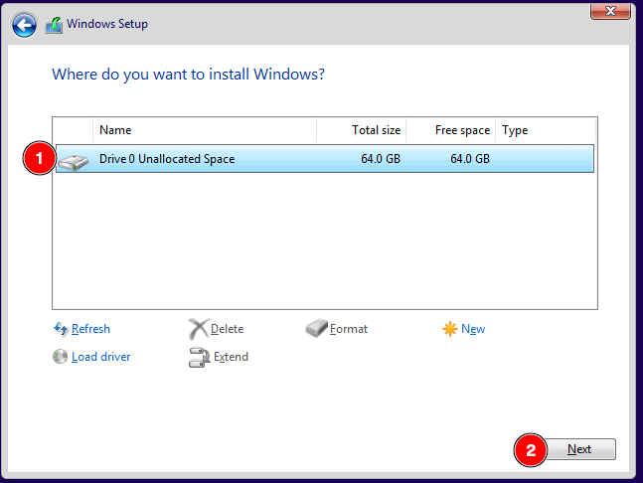Click the 64.0 GB free space value

tap(470, 159)
